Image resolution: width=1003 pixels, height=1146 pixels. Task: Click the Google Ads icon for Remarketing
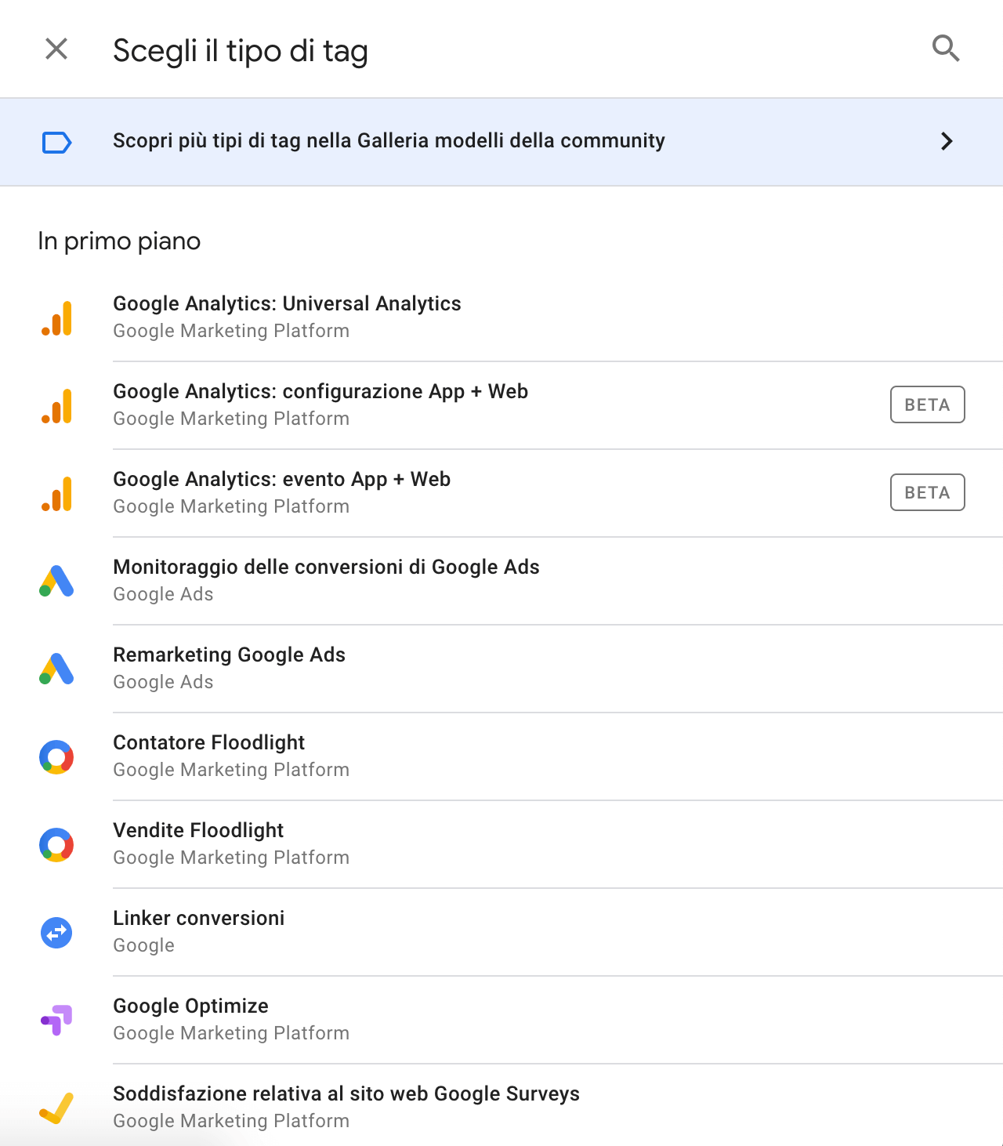pyautogui.click(x=56, y=669)
